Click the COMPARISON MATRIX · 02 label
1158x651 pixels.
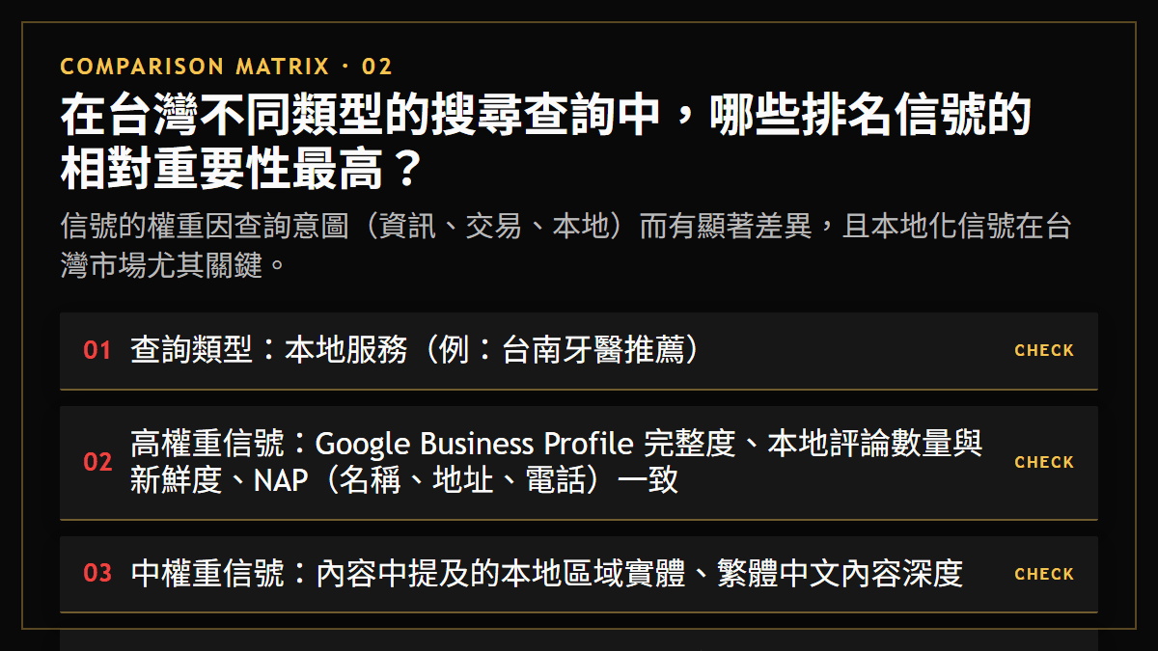[227, 67]
